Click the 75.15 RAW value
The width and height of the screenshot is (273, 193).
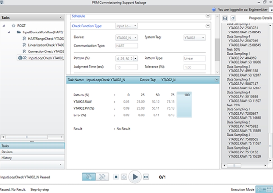coord(170,102)
